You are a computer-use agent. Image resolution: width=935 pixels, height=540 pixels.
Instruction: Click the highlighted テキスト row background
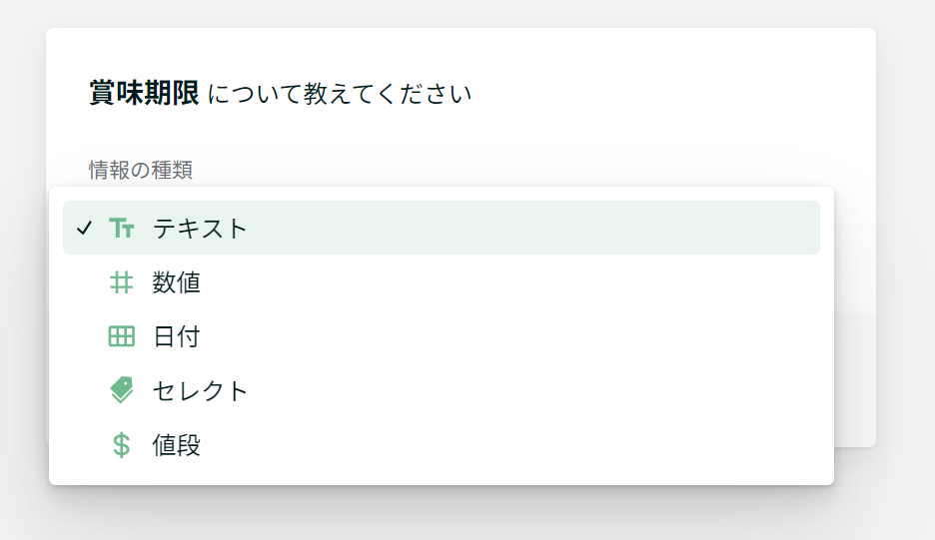(442, 228)
